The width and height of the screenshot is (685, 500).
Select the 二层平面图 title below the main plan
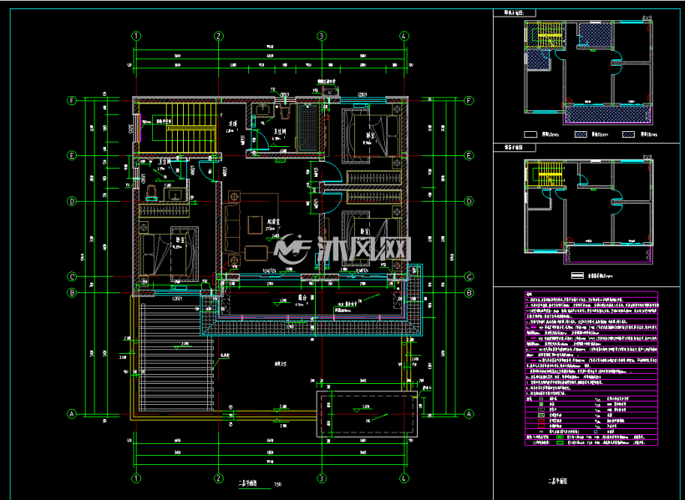(247, 483)
